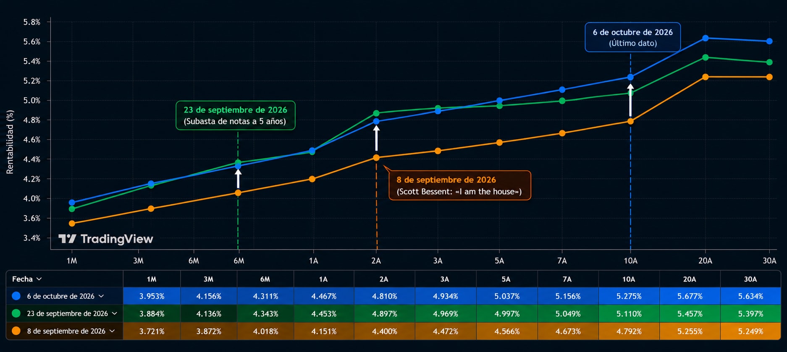Click the 5.677% table cell
The height and width of the screenshot is (352, 787).
point(690,296)
